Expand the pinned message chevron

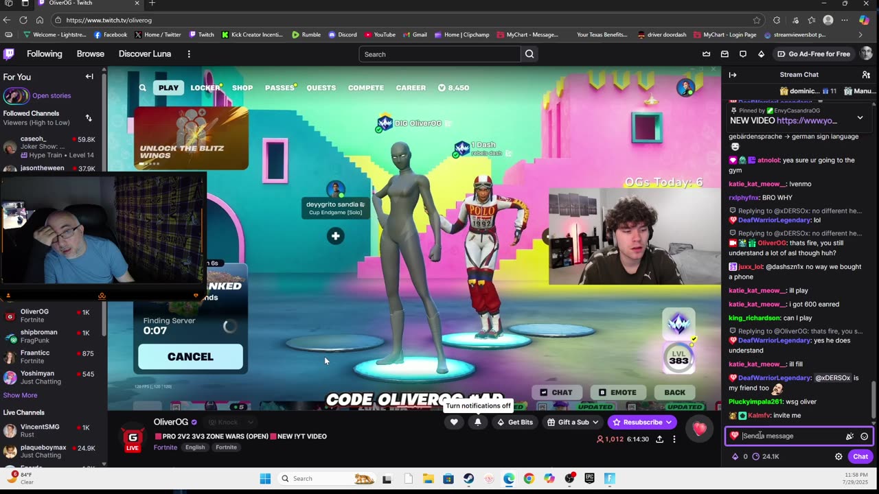click(x=860, y=118)
